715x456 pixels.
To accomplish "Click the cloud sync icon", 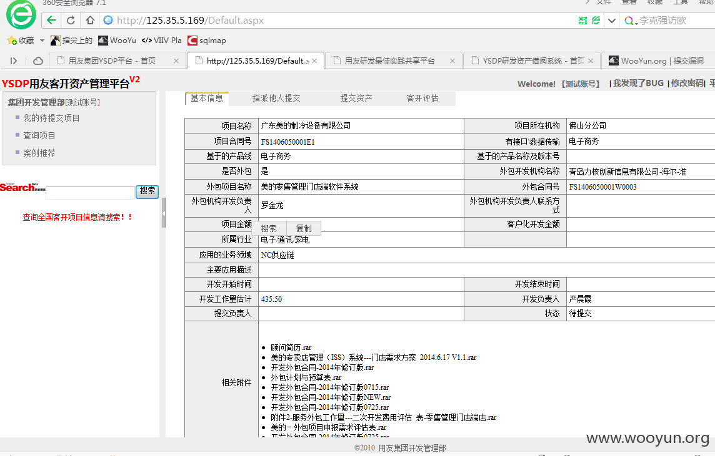I will click(x=38, y=61).
